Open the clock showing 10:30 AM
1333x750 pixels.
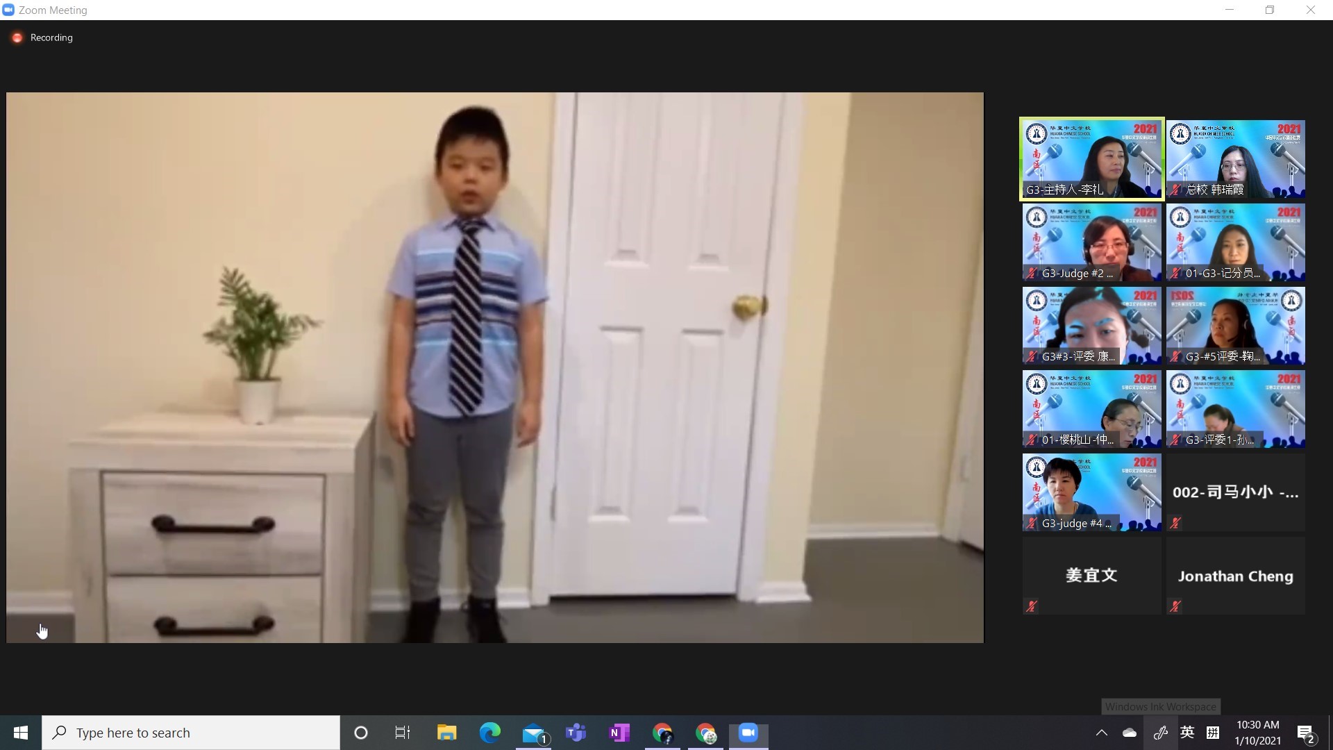[x=1257, y=733]
